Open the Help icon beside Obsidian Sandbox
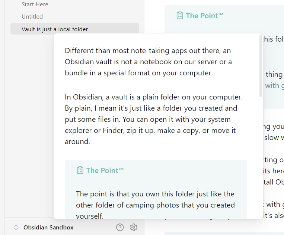The image size is (284, 235). tap(120, 227)
